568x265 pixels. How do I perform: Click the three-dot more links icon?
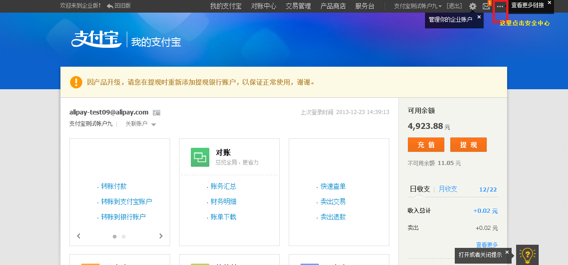coord(500,6)
